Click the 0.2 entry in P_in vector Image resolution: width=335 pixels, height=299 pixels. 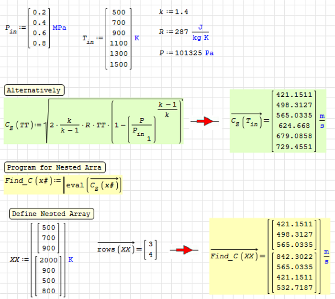[39, 12]
